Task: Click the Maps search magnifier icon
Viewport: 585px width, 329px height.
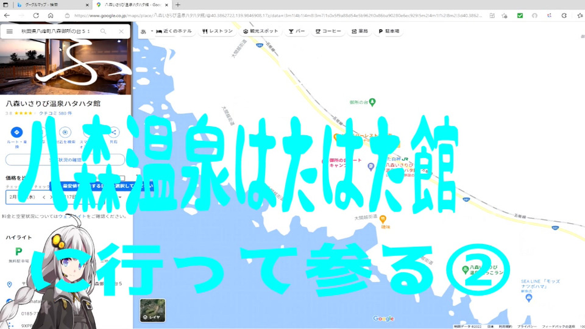Action: pyautogui.click(x=104, y=31)
